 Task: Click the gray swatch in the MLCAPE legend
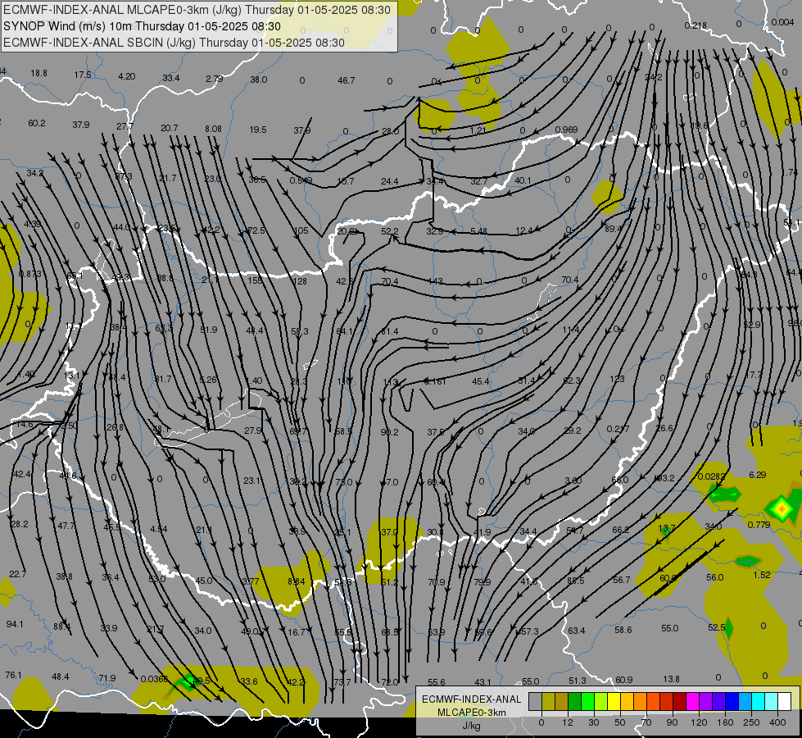coord(535,702)
